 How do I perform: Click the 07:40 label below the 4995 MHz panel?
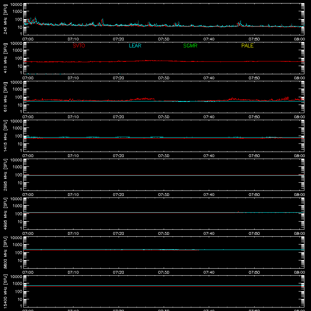pyautogui.click(x=209, y=234)
